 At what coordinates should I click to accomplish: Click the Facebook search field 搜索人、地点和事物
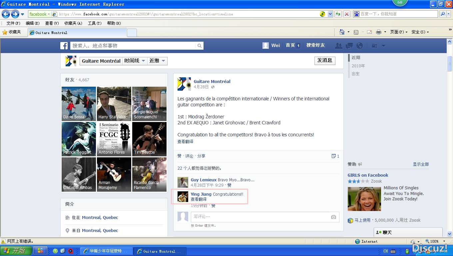(x=133, y=46)
